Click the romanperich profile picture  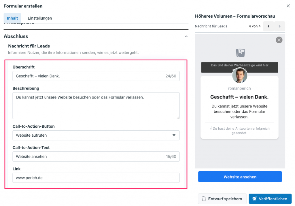coord(240,75)
